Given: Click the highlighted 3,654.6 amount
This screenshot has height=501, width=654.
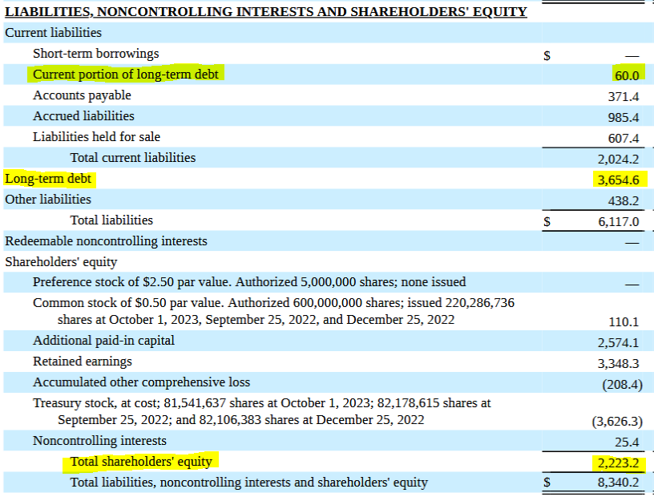Looking at the screenshot, I should (618, 180).
